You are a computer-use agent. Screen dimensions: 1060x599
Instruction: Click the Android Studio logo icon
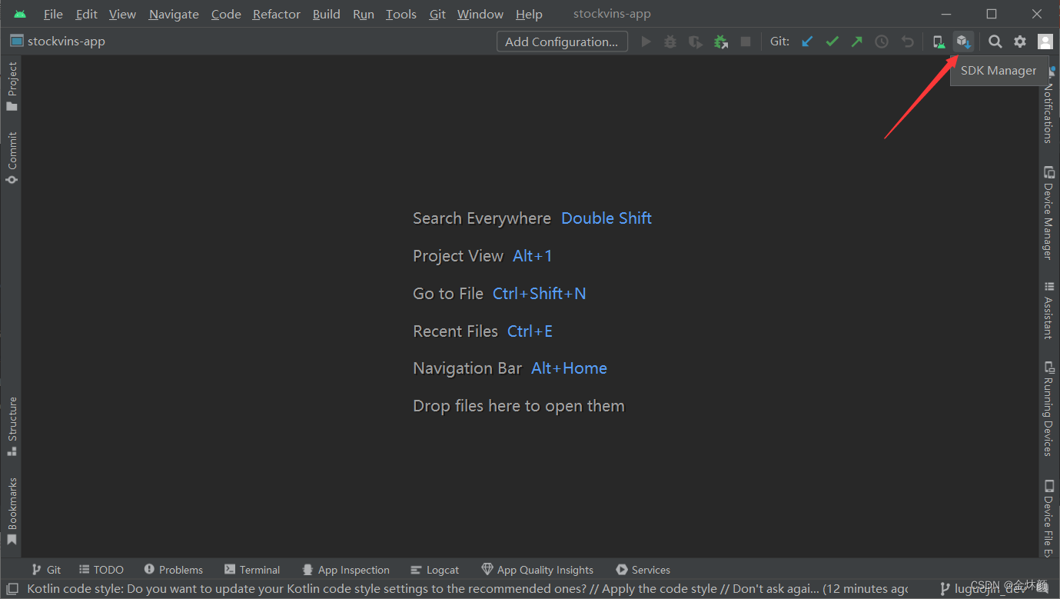click(20, 14)
